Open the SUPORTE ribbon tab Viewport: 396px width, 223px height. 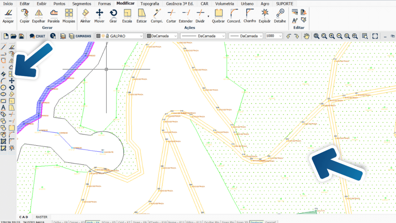[x=285, y=4]
